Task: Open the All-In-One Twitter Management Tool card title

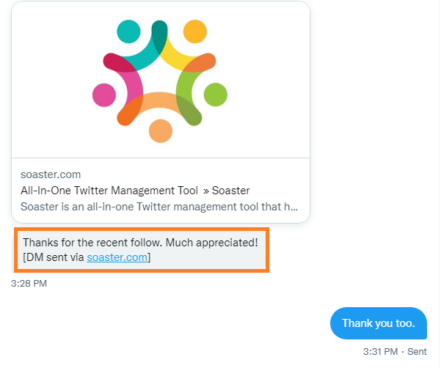Action: pyautogui.click(x=135, y=191)
